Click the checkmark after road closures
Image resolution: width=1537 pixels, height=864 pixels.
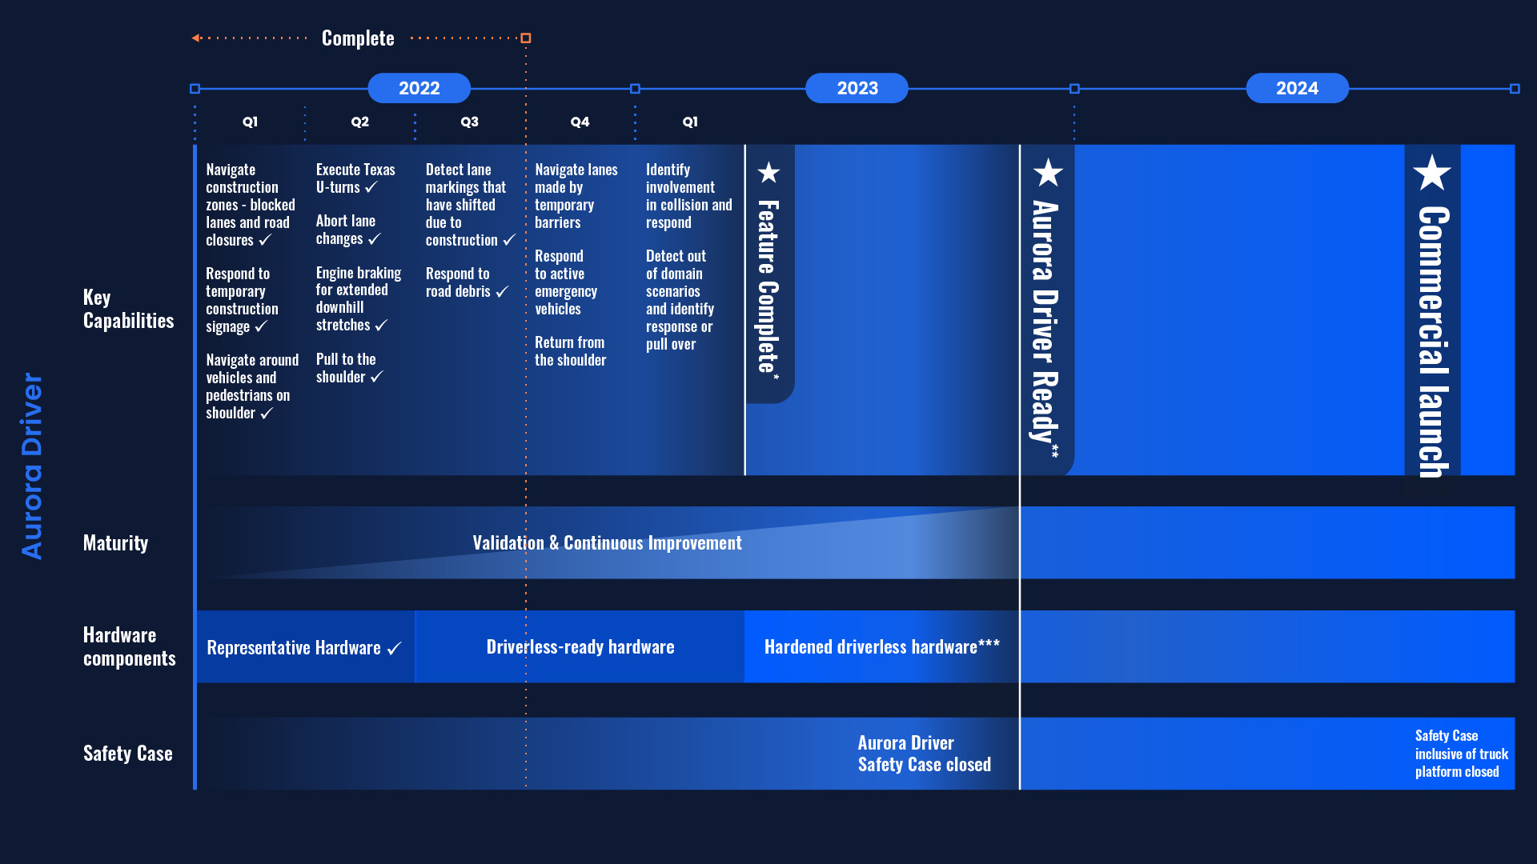coord(265,240)
